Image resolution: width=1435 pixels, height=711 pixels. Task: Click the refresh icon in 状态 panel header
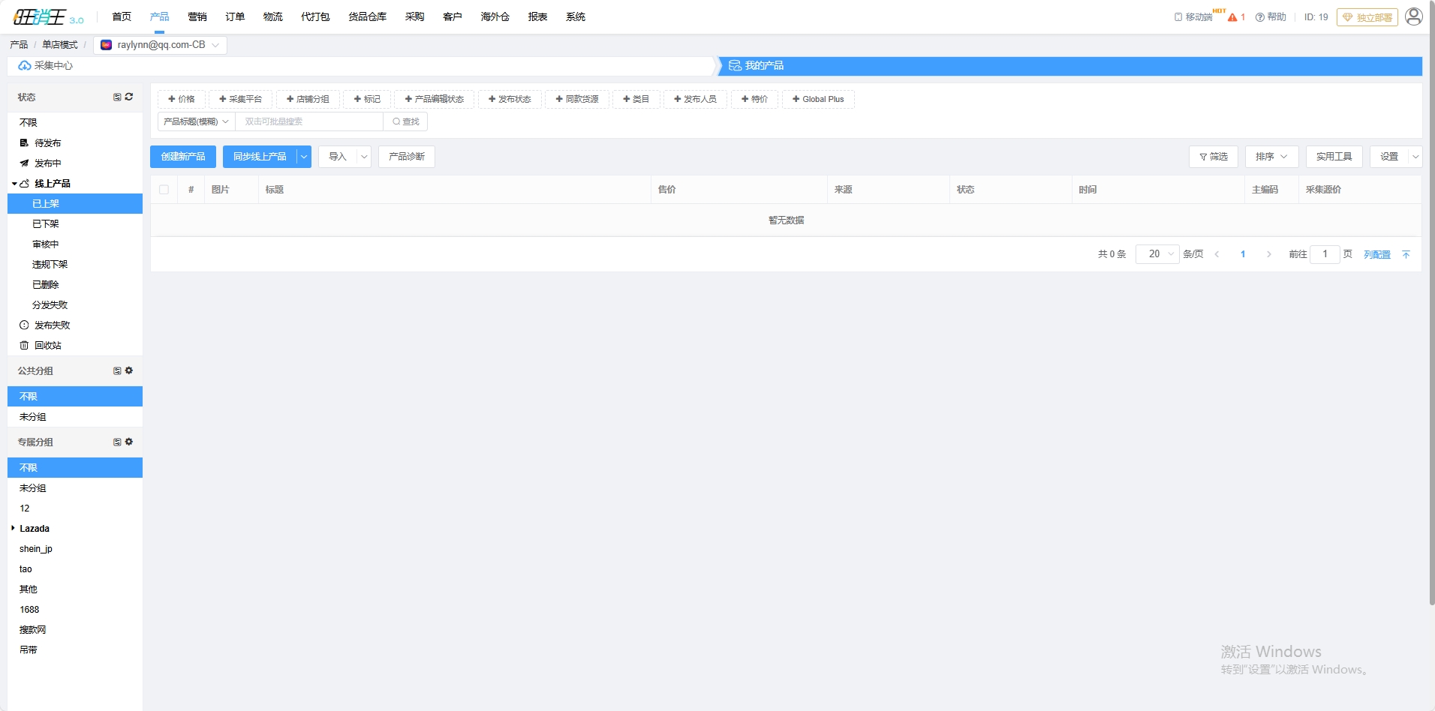tap(129, 97)
